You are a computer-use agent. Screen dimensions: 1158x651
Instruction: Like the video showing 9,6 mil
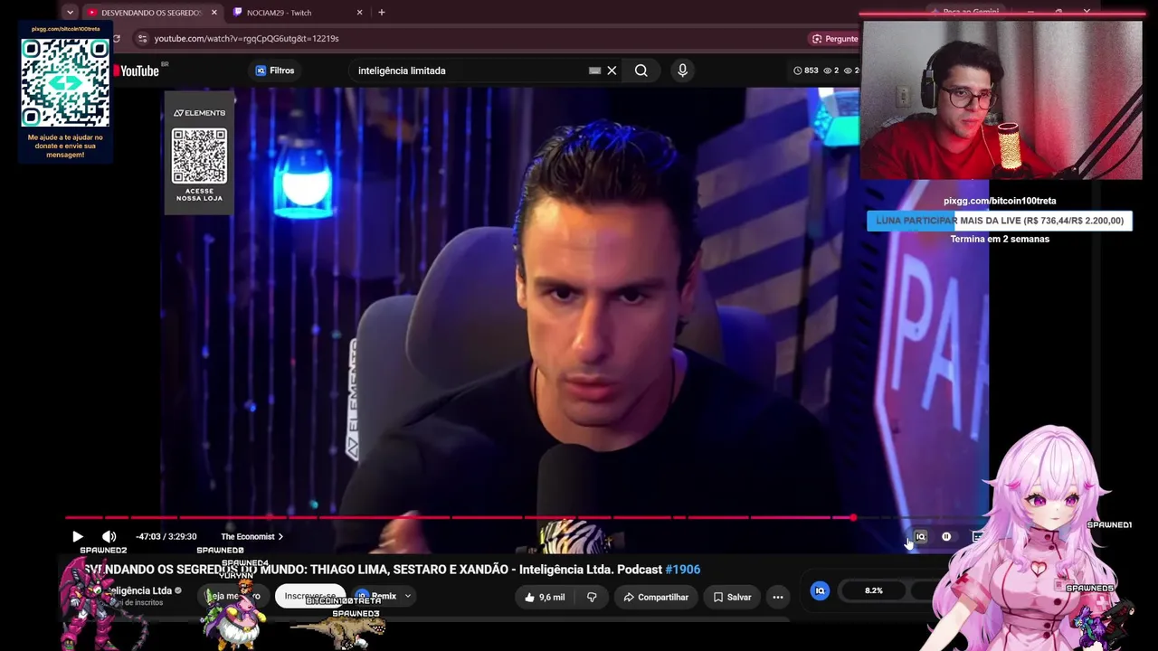pyautogui.click(x=545, y=597)
